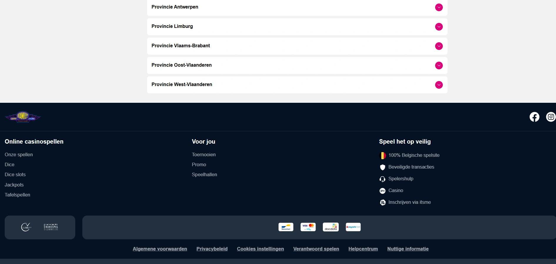Screen dimensions: 556x264
Task: Click the checkmark certification logo
Action: 26,227
